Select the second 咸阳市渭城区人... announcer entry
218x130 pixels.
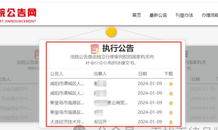click(x=67, y=93)
